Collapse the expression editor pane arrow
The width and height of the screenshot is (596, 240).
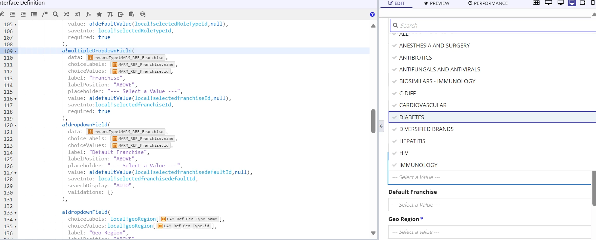point(381,126)
